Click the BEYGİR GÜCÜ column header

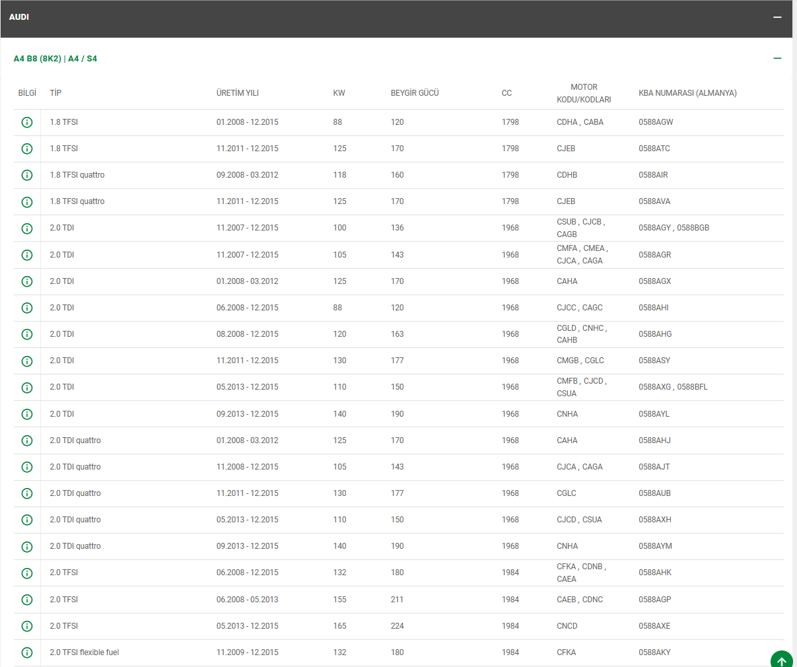click(415, 93)
